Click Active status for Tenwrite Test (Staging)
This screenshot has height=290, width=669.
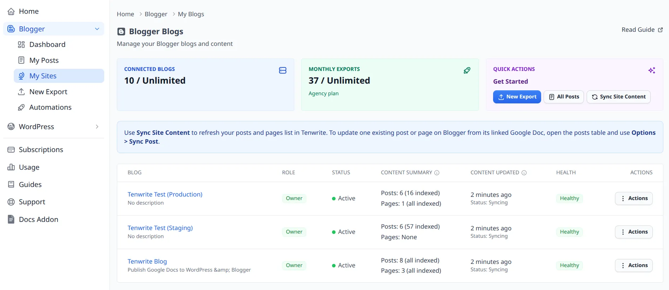[344, 232]
